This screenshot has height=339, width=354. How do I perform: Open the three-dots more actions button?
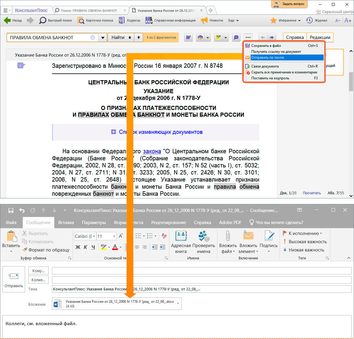coord(248,37)
